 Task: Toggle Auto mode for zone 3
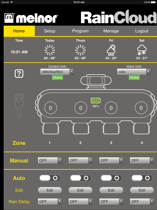tap(111, 178)
